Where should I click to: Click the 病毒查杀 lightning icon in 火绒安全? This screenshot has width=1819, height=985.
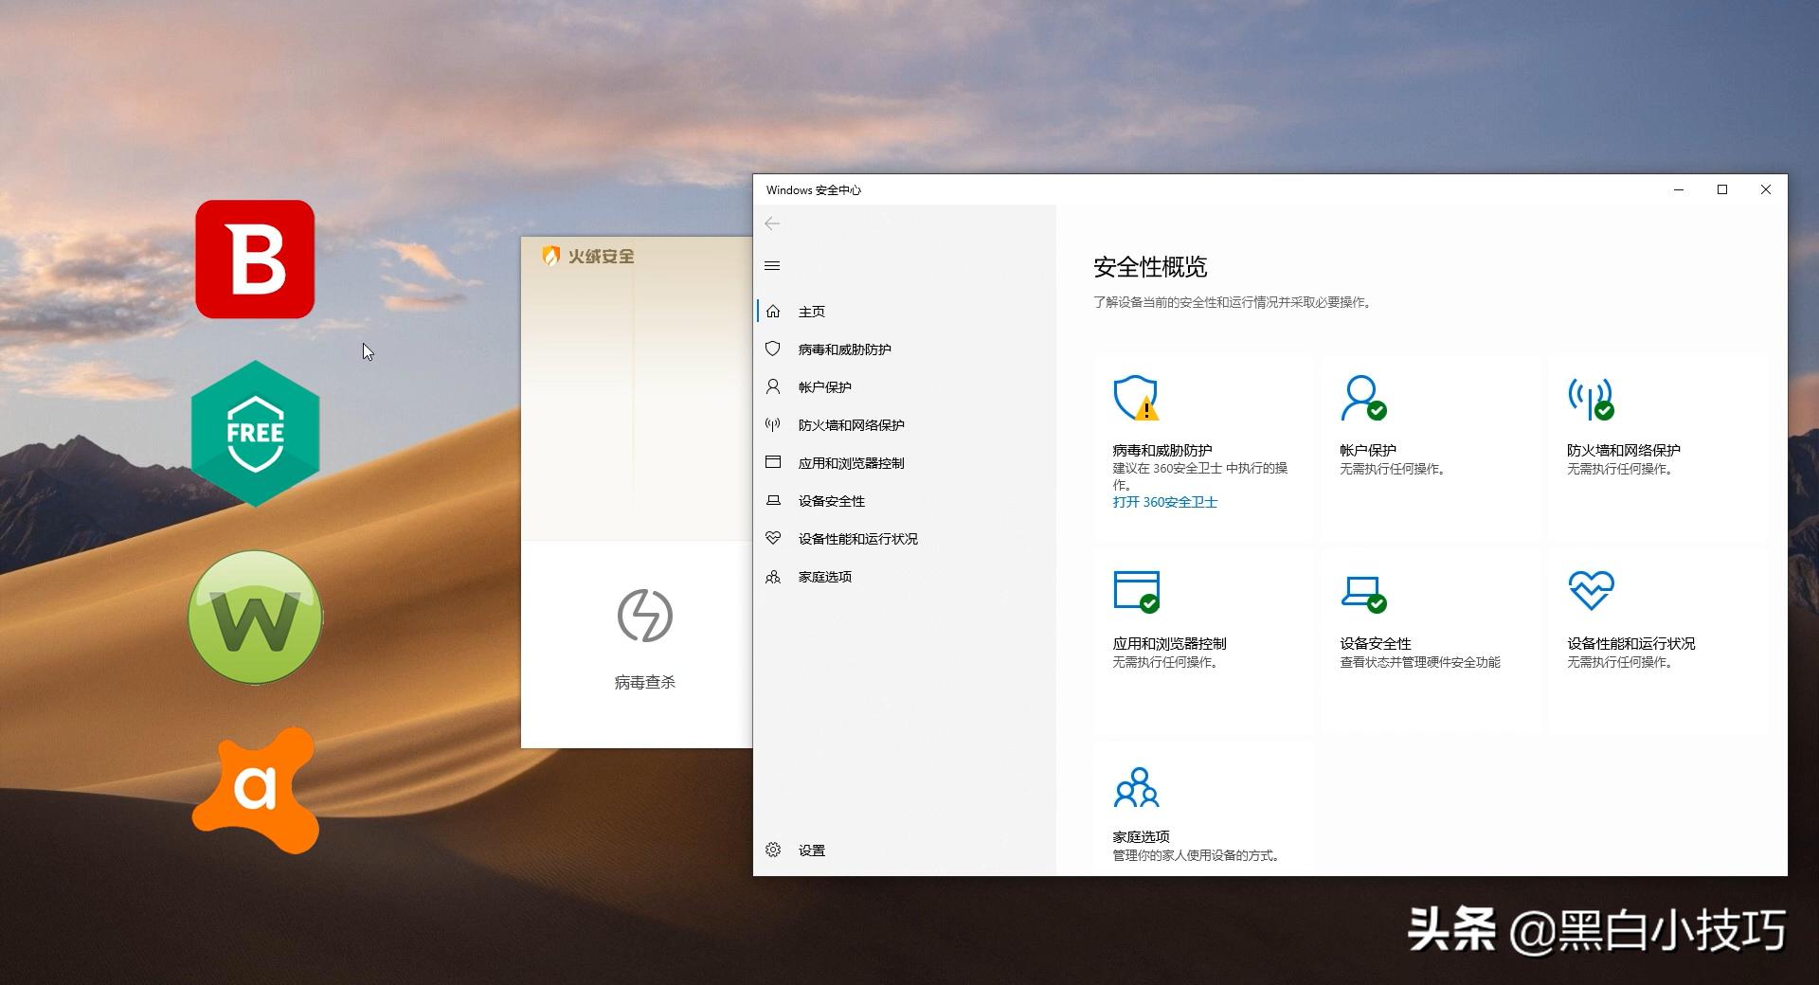point(644,614)
